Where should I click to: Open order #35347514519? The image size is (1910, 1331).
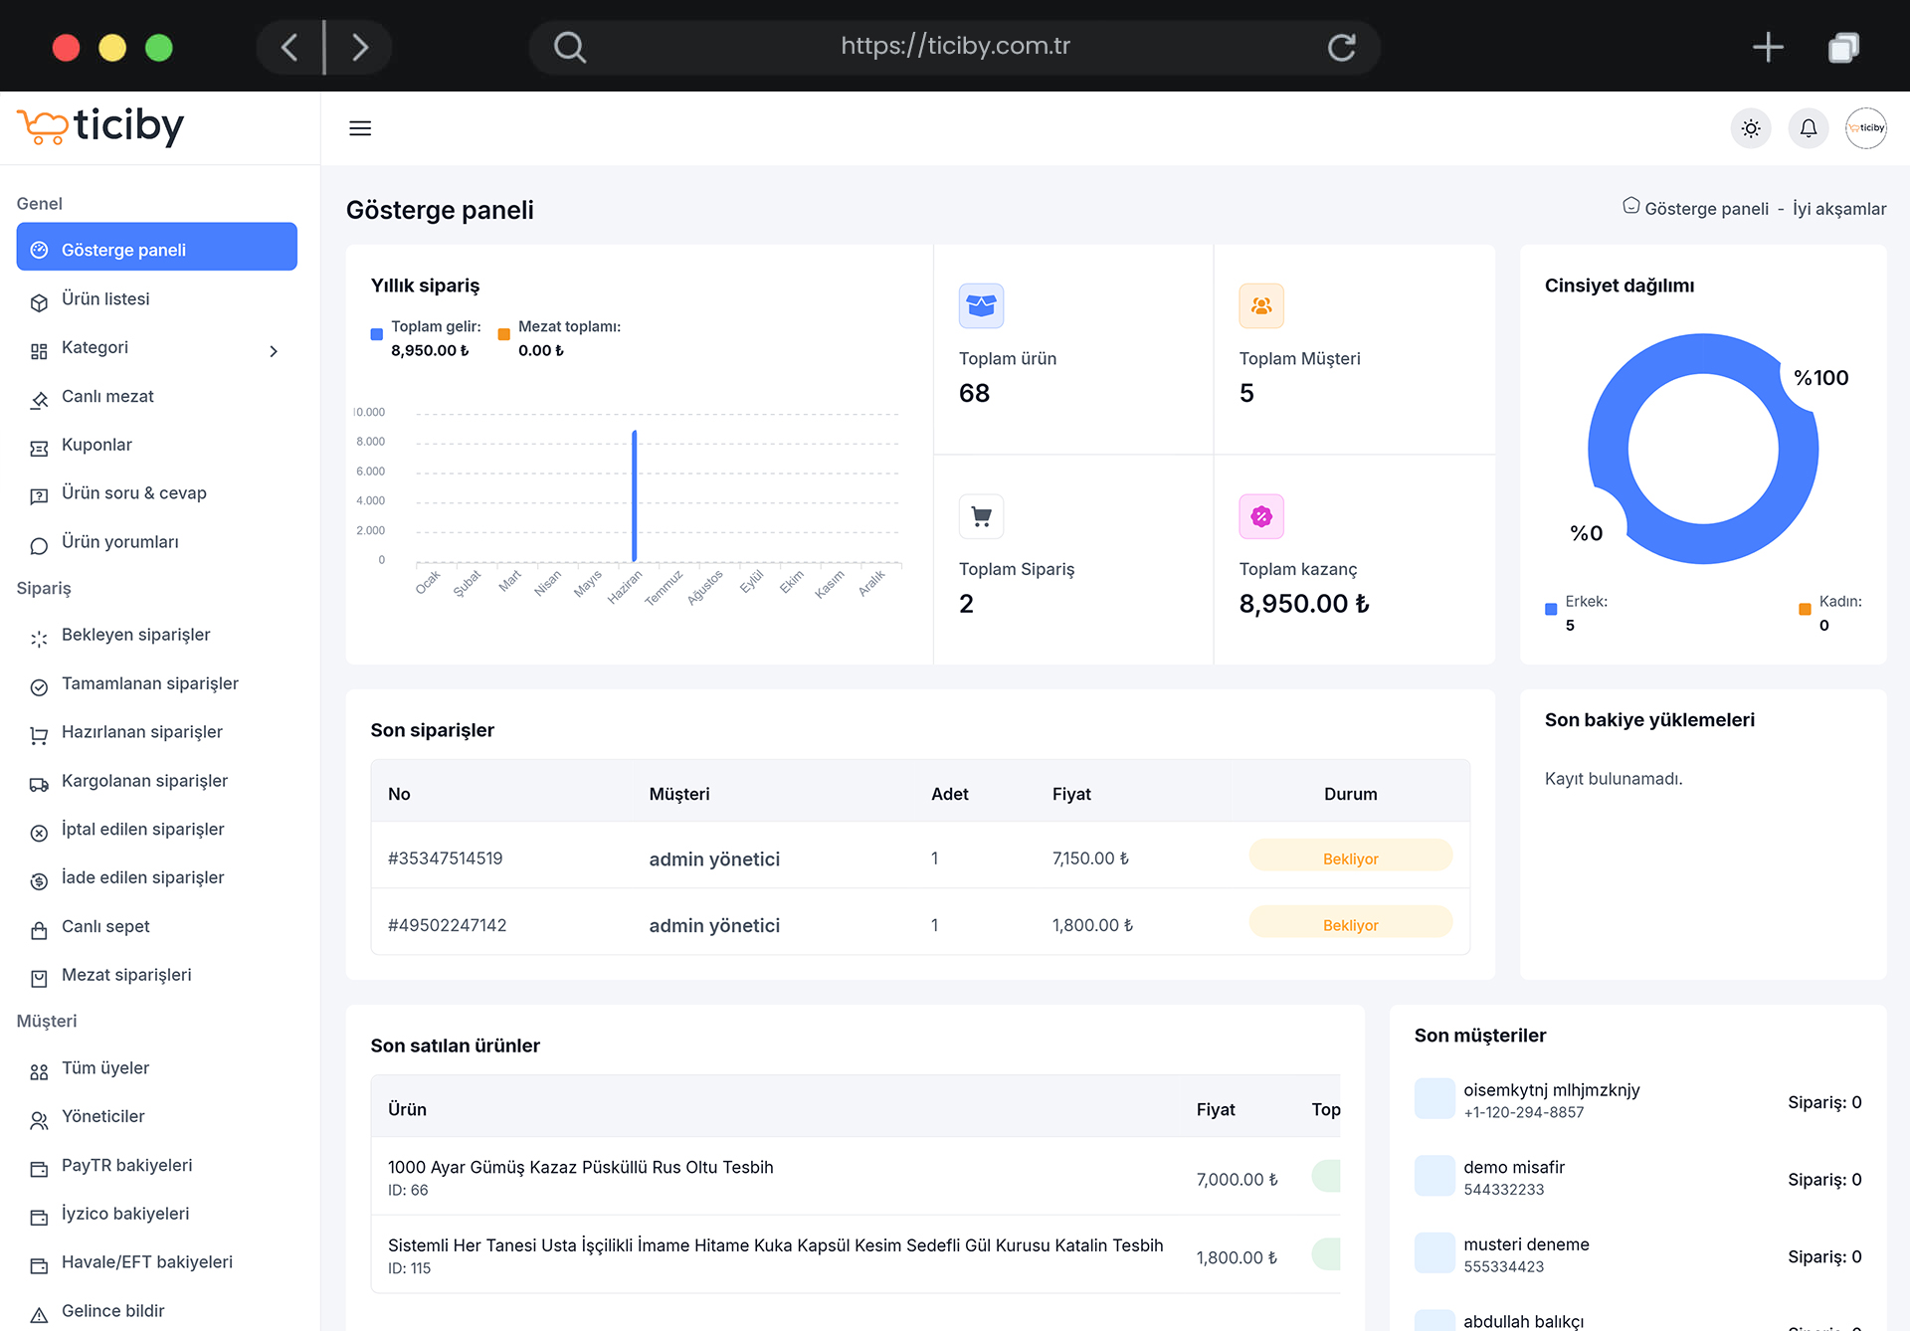[x=445, y=858]
